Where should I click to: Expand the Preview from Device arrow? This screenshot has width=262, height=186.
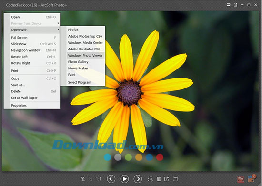[x=58, y=23]
